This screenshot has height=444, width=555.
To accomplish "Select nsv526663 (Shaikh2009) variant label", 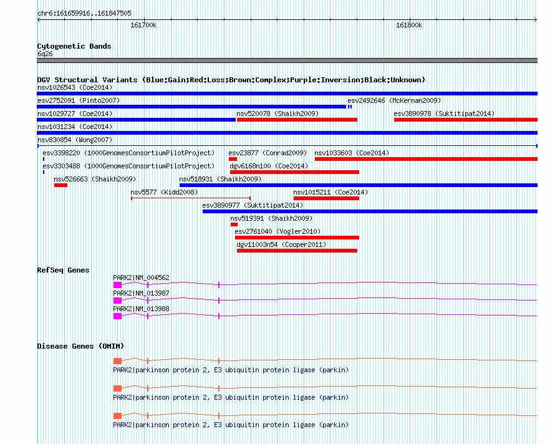I will 95,179.
